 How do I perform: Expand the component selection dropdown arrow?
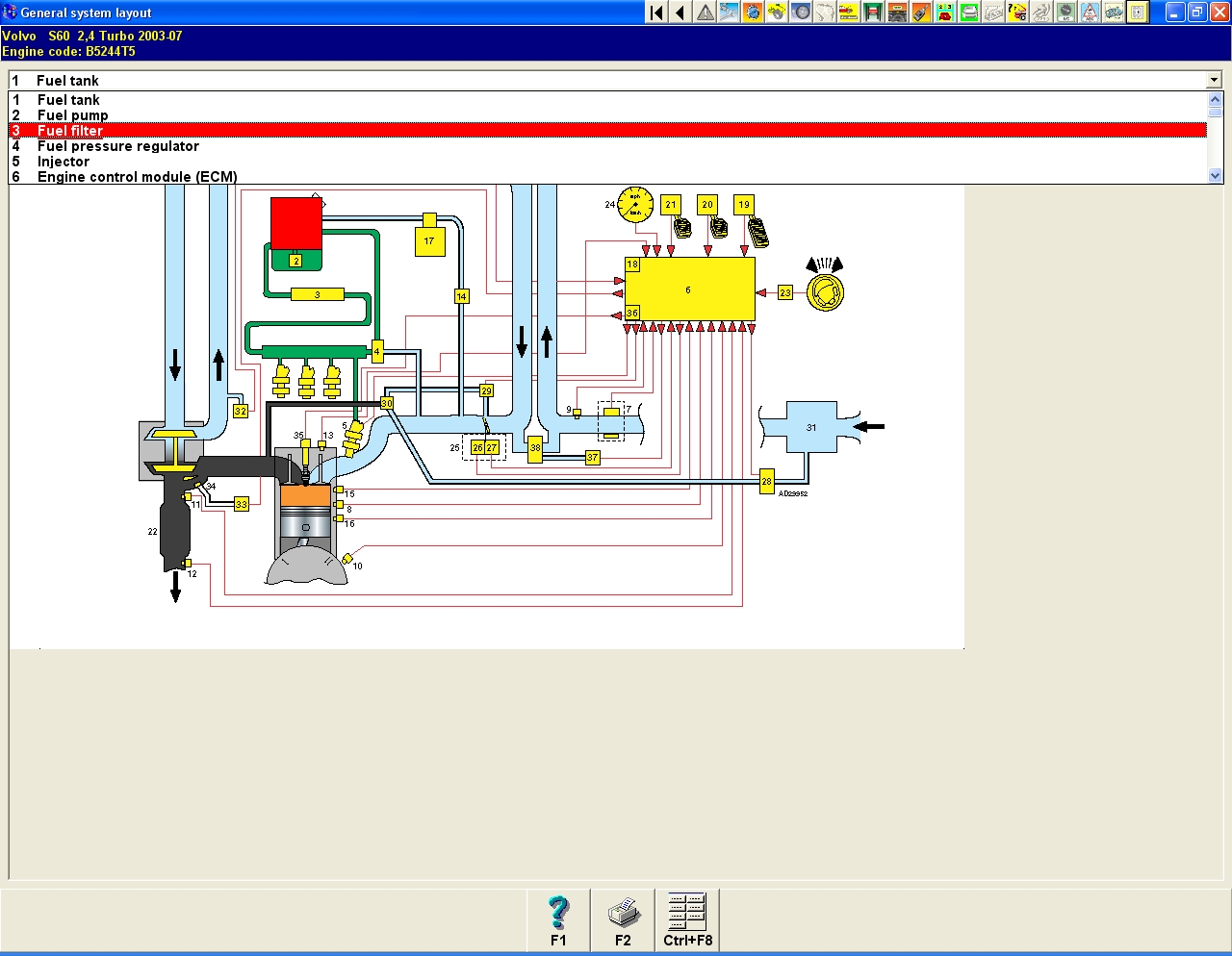tap(1214, 80)
